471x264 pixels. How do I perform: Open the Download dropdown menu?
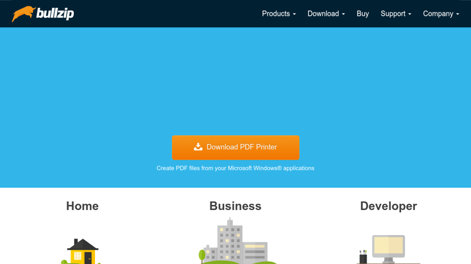pos(326,14)
